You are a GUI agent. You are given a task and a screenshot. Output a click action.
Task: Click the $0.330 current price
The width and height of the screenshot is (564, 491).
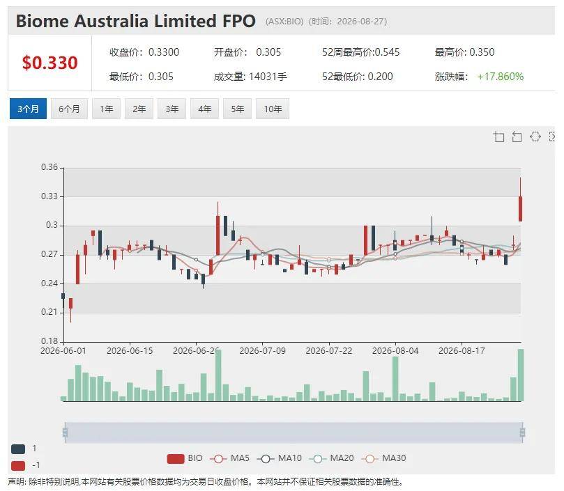pyautogui.click(x=49, y=63)
